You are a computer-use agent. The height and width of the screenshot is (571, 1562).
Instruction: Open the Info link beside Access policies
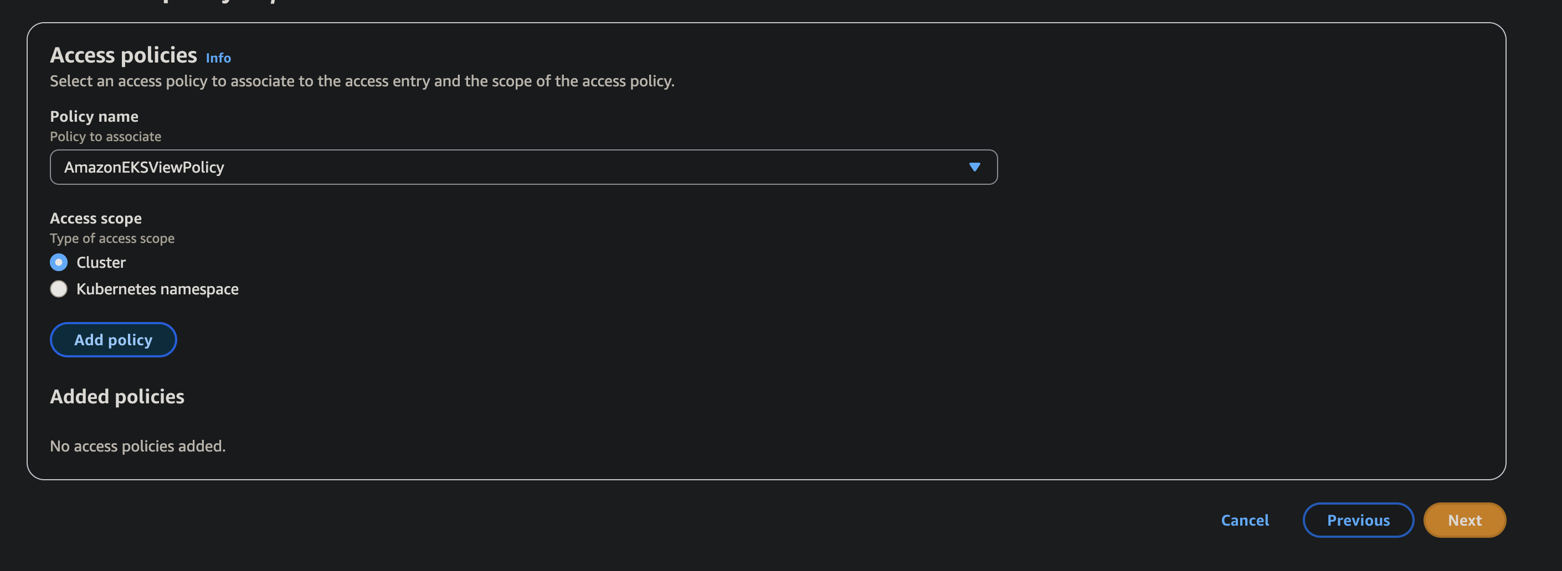218,58
